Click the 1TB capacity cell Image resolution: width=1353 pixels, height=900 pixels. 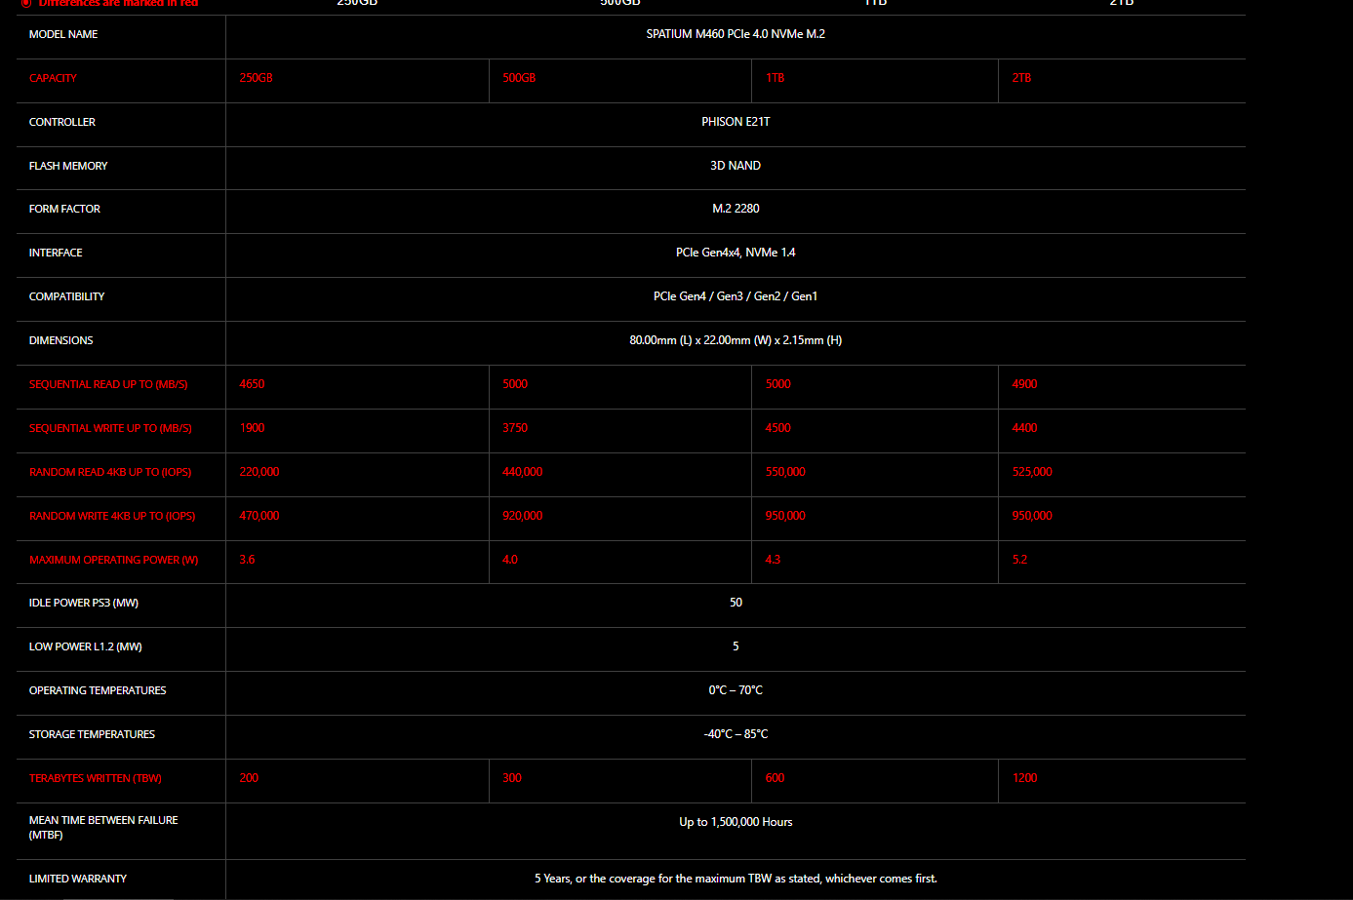click(x=775, y=78)
